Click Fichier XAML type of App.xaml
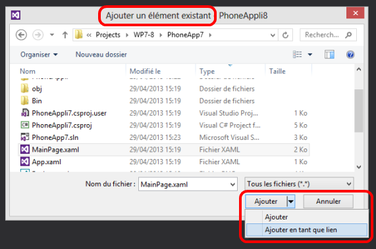The width and height of the screenshot is (376, 249). coord(219,162)
